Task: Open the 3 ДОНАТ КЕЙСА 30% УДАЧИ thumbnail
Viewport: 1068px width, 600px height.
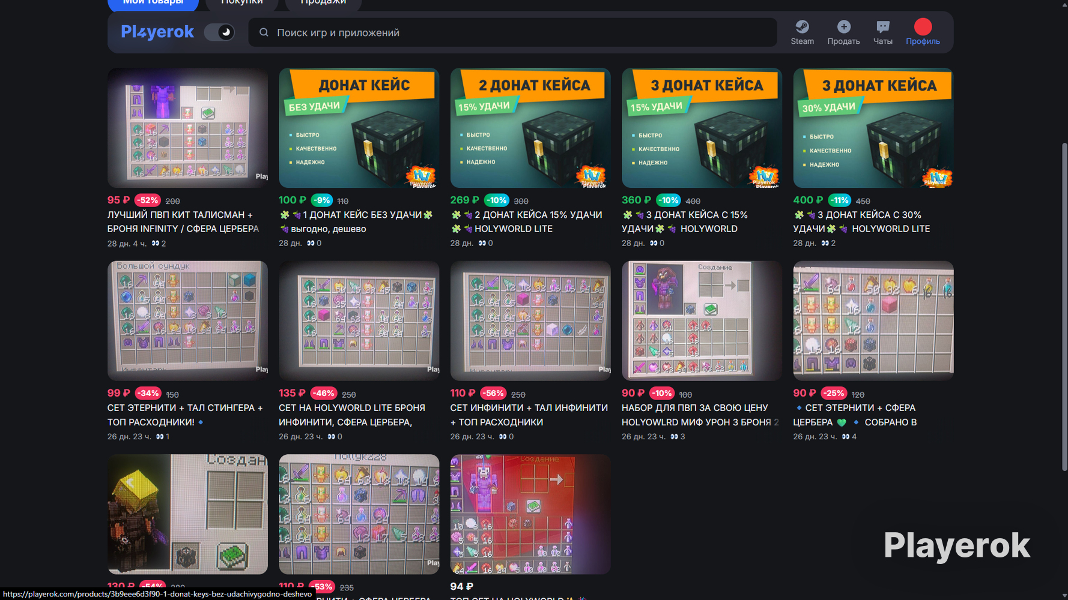Action: click(873, 128)
